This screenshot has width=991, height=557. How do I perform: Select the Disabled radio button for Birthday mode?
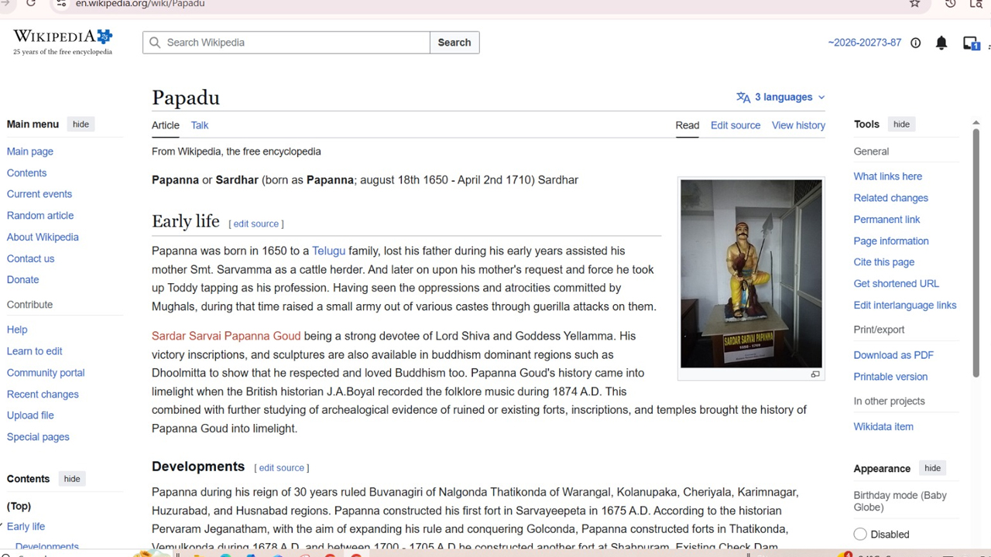[860, 534]
